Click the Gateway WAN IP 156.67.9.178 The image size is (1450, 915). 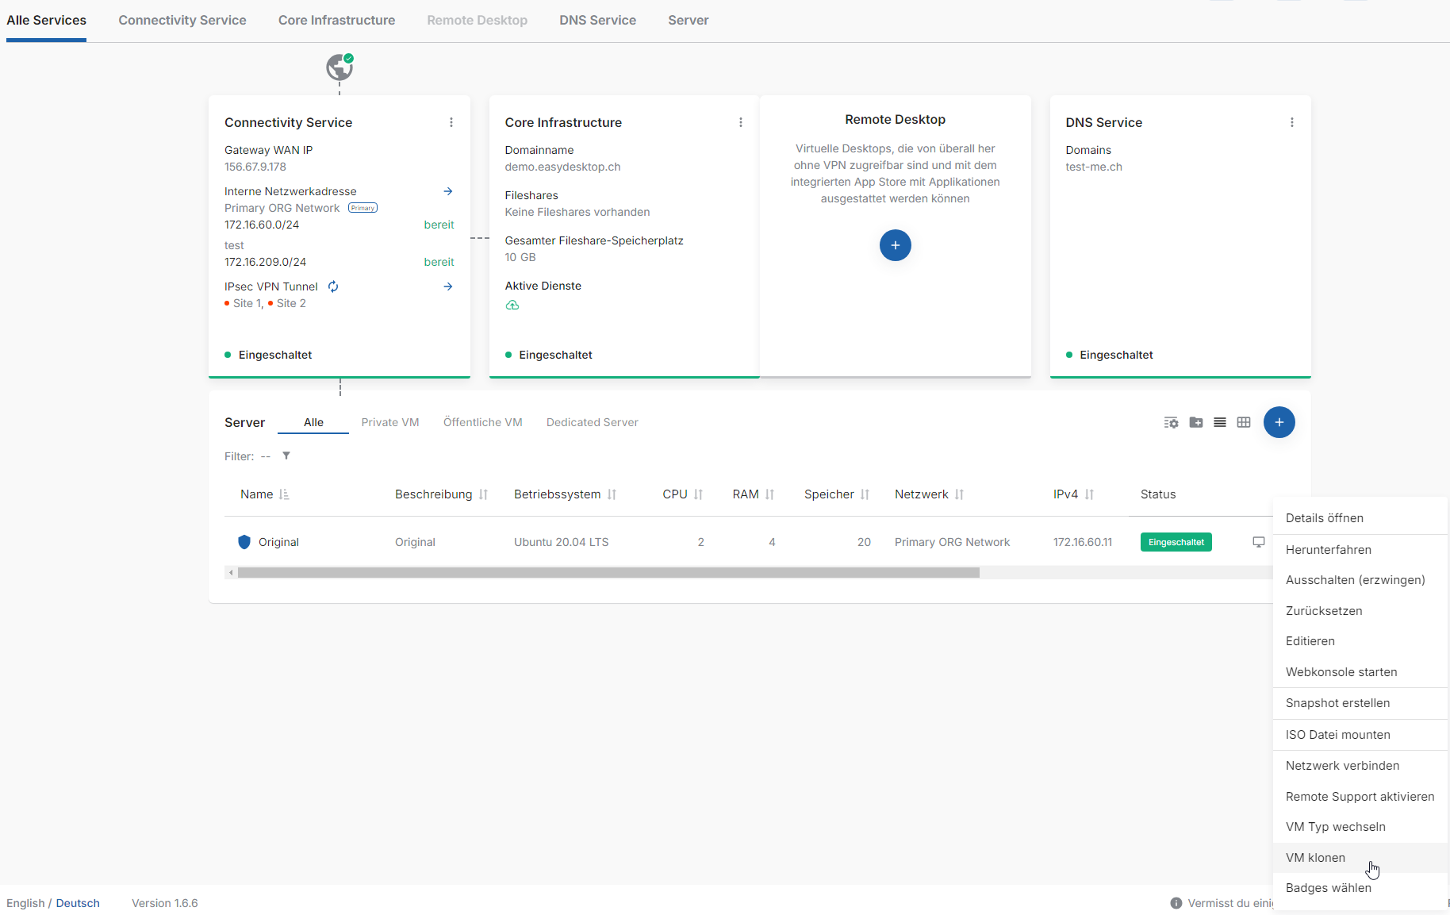pos(255,167)
